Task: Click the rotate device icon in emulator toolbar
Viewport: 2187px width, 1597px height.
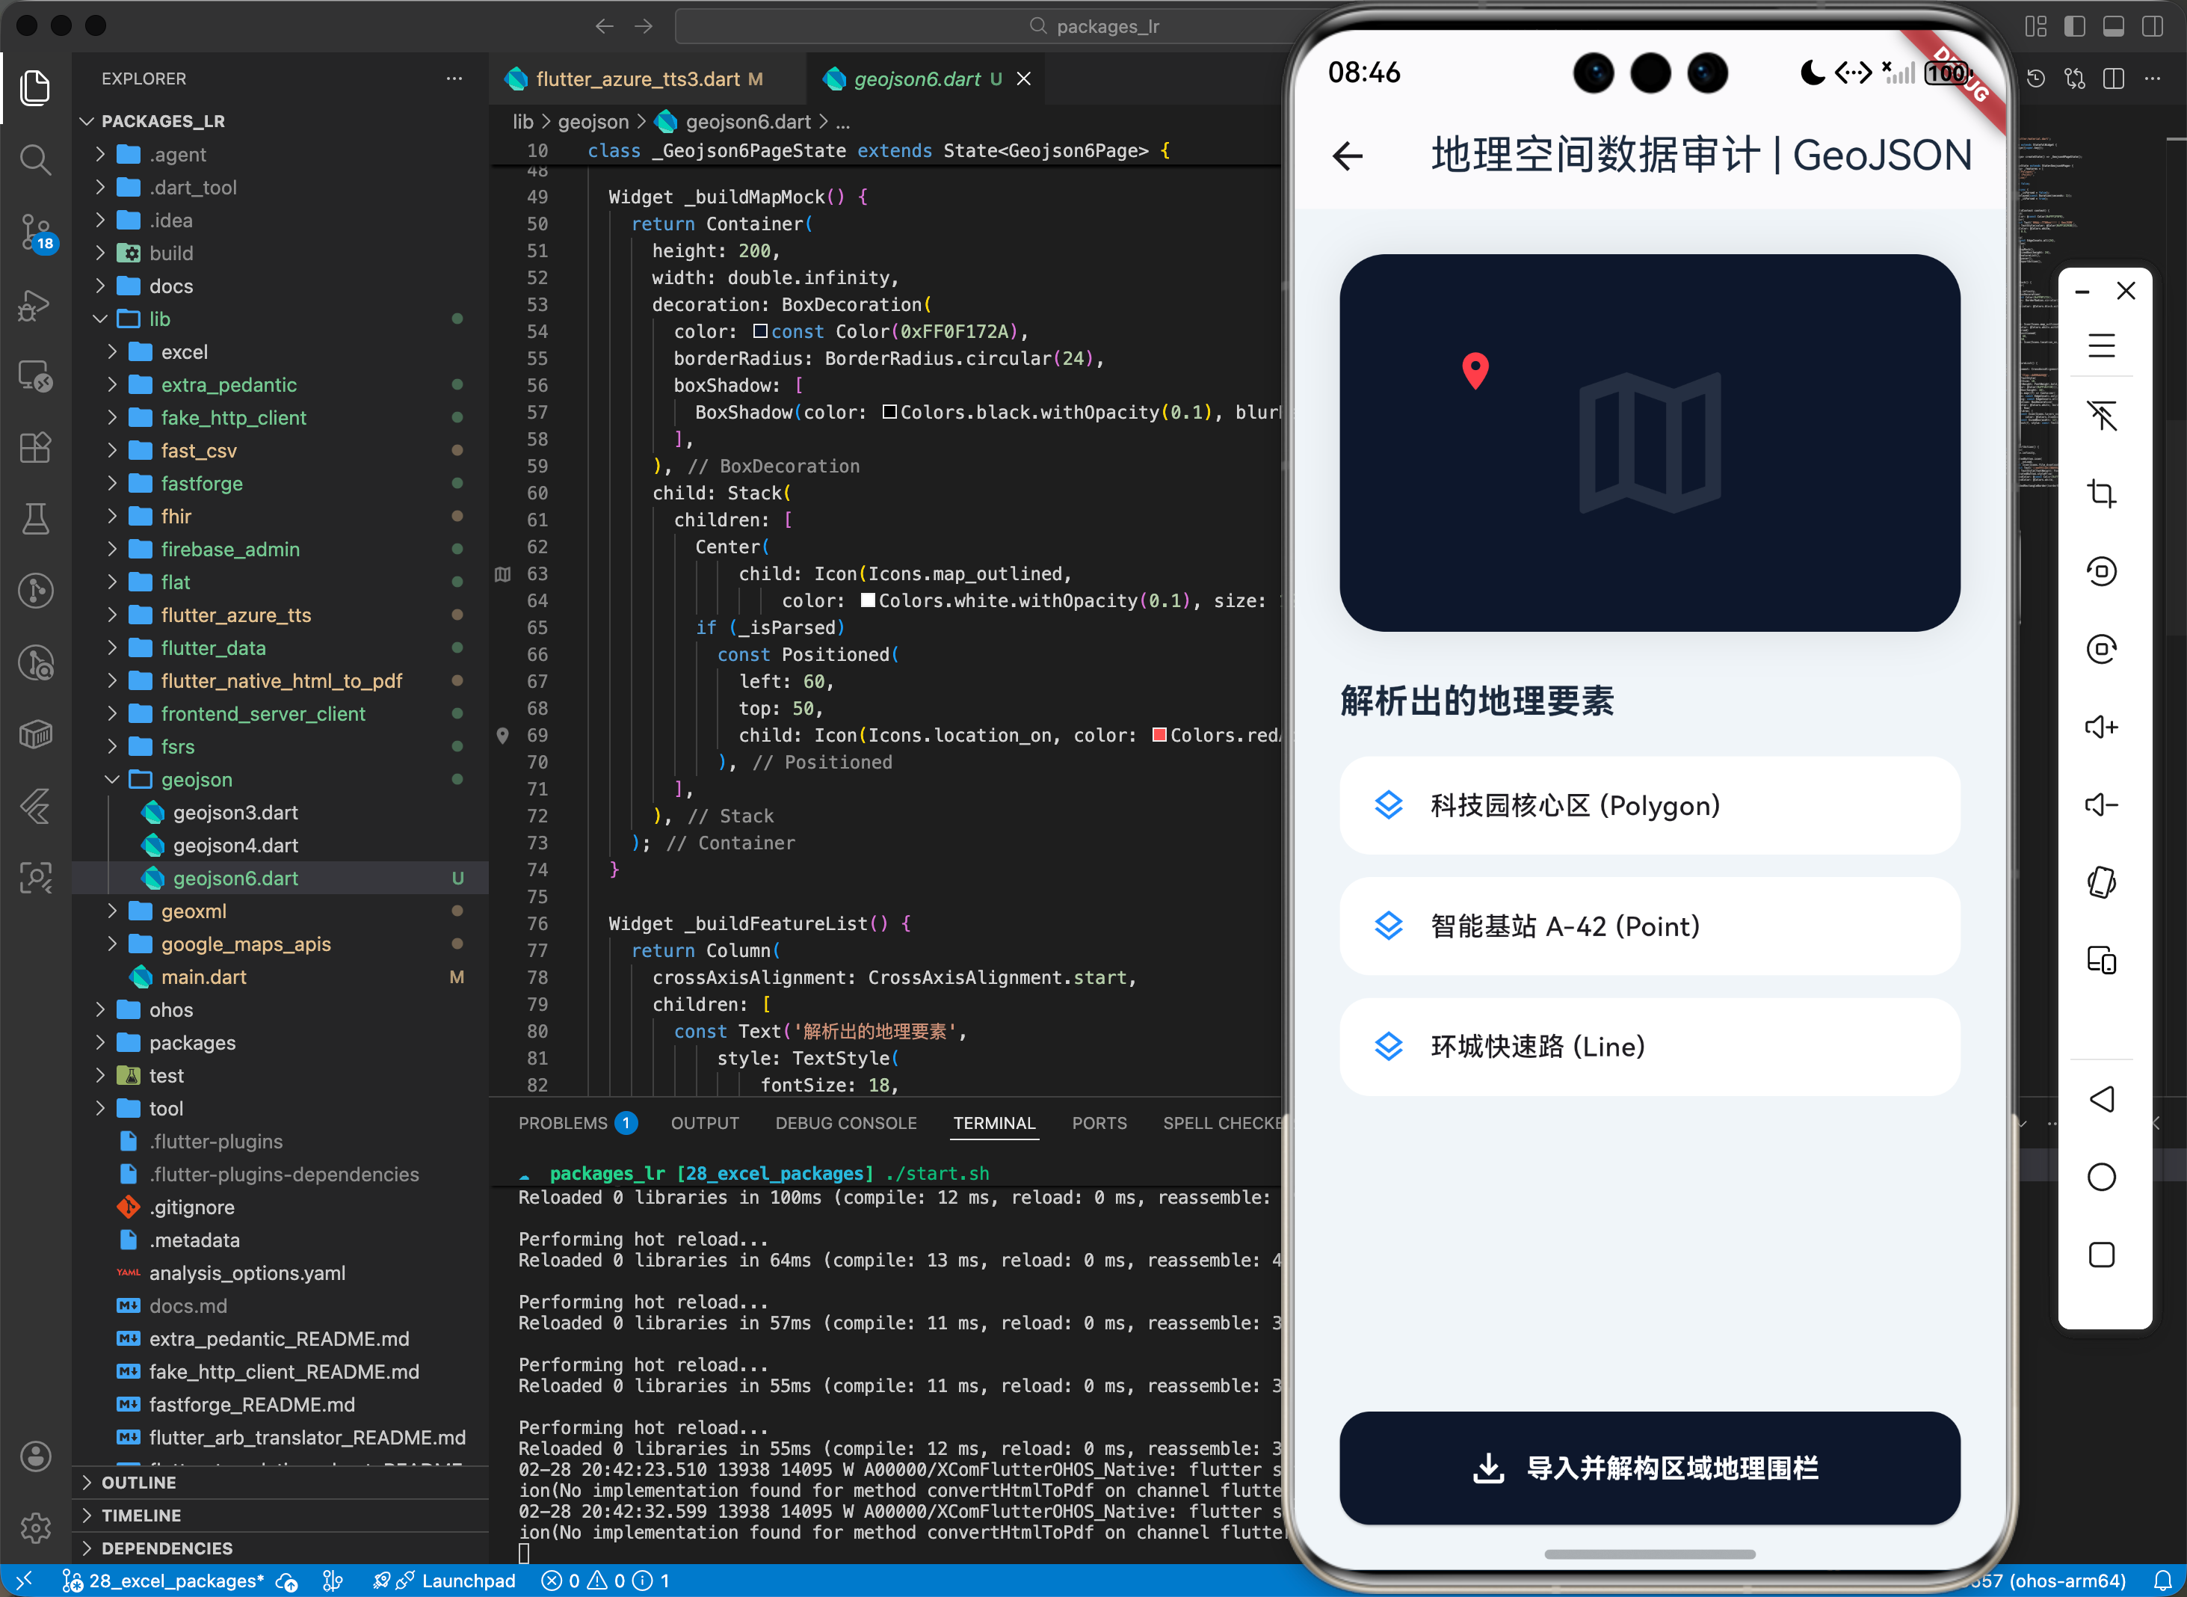Action: [x=2102, y=881]
